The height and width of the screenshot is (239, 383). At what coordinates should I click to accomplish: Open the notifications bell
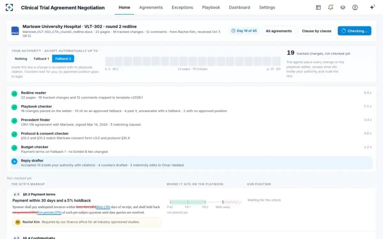331,7
